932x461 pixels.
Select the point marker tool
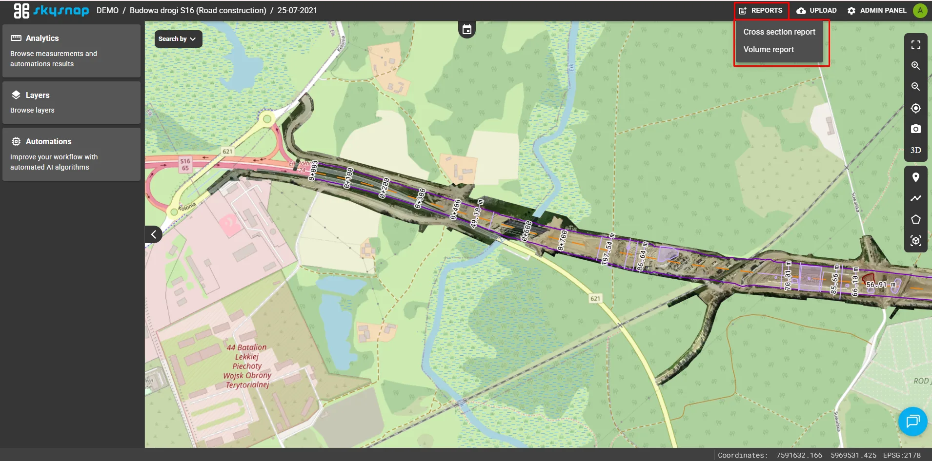(915, 177)
